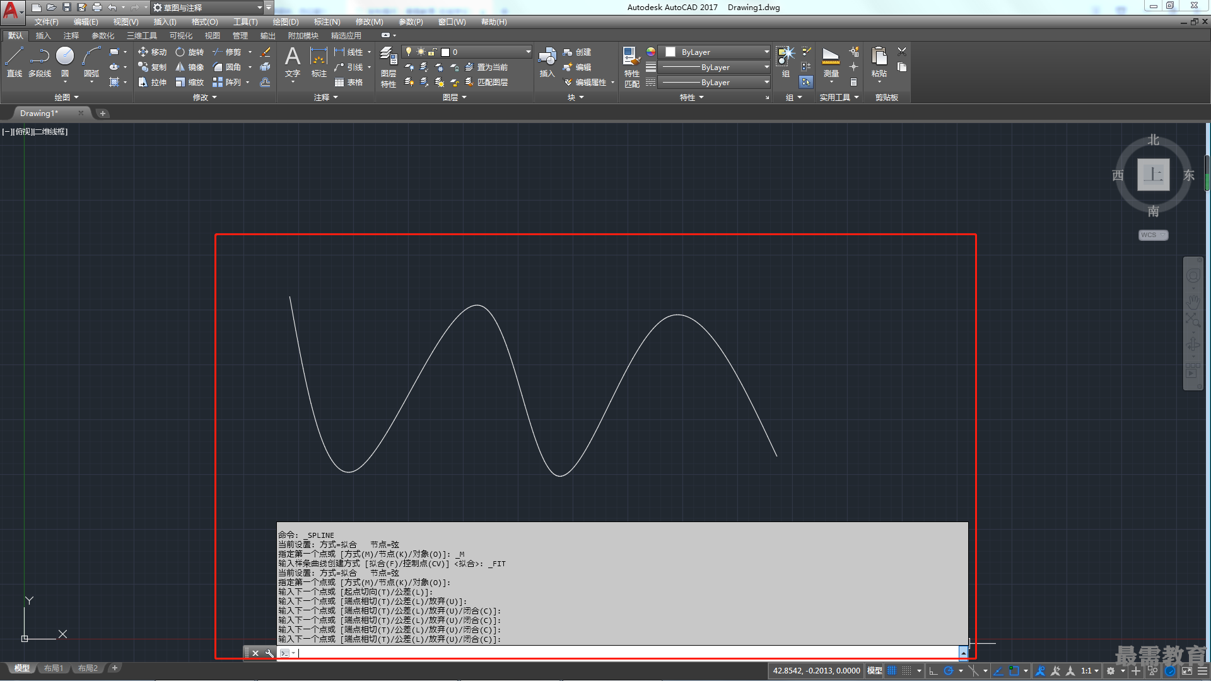1211x681 pixels.
Task: Click the 缩放 (Scale) tool
Action: pos(189,82)
